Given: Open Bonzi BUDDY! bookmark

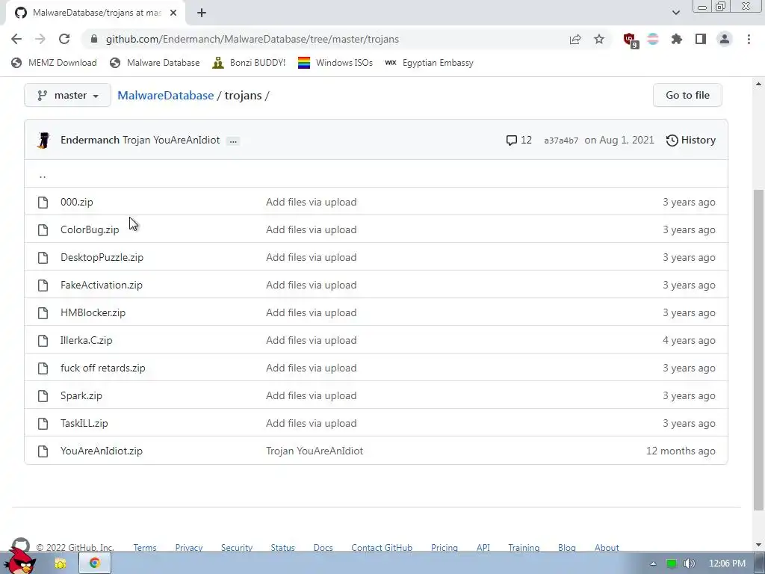Looking at the screenshot, I should tap(249, 63).
